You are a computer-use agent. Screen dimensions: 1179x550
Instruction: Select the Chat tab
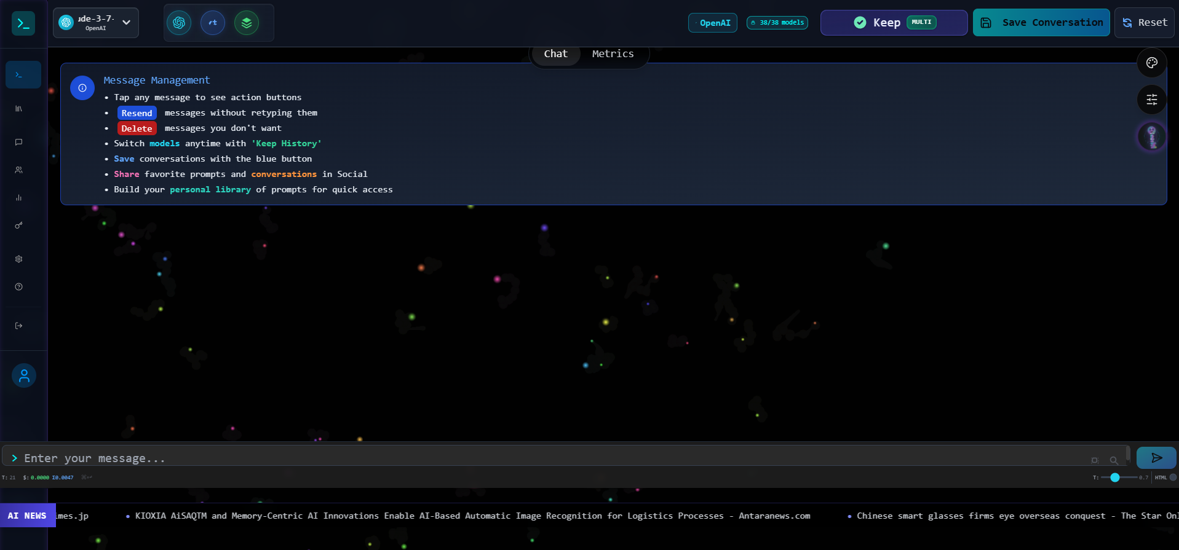(x=555, y=54)
